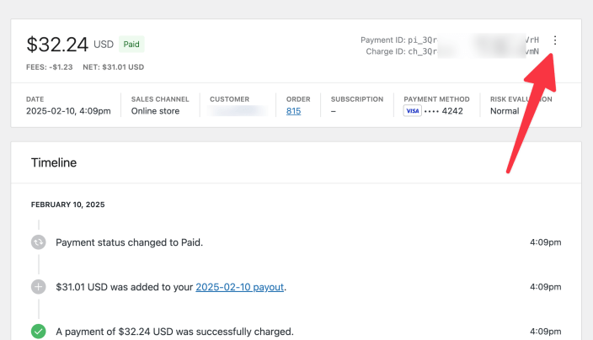This screenshot has height=340, width=593.
Task: Open the 2025-02-10 payout link
Action: click(x=240, y=287)
